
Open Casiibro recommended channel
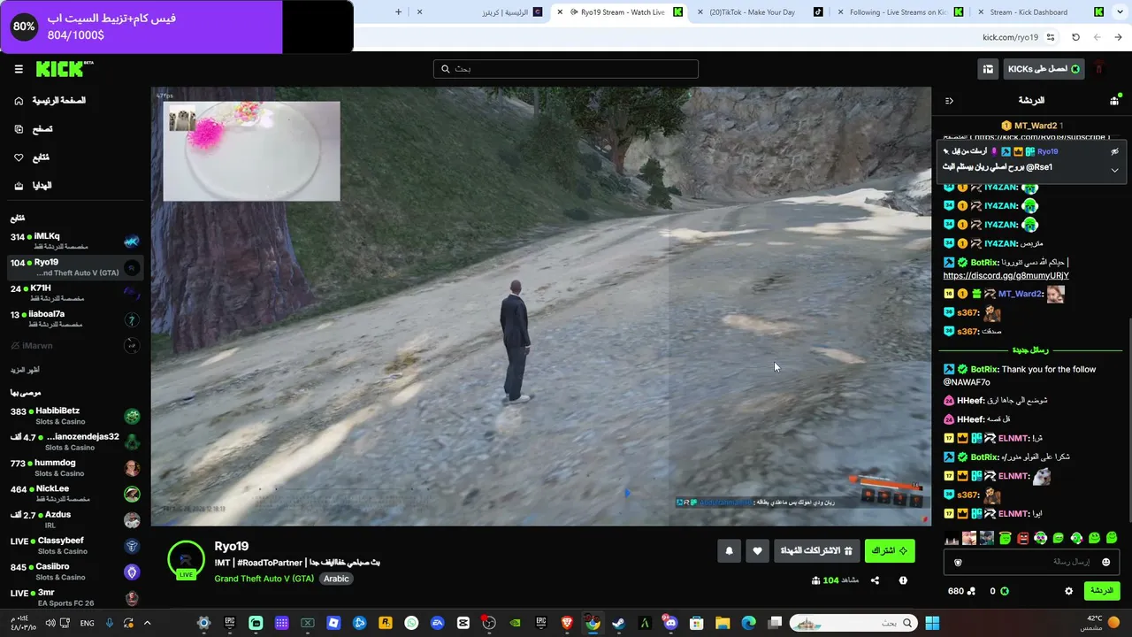74,572
